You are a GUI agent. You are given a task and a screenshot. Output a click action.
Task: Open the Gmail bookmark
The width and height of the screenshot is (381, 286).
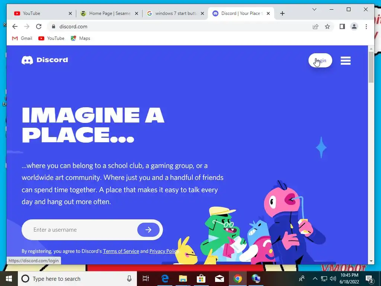(x=22, y=38)
